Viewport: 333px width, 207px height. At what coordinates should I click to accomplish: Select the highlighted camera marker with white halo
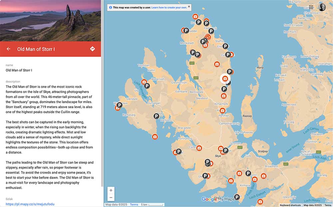coord(225,79)
